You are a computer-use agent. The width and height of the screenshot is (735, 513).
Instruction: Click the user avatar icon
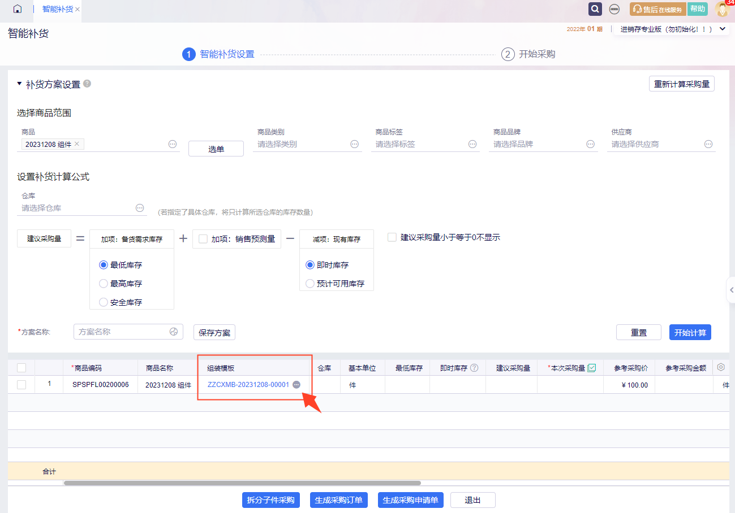722,9
